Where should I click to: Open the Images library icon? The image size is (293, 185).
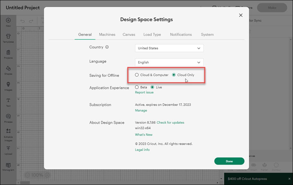pyautogui.click(x=8, y=85)
